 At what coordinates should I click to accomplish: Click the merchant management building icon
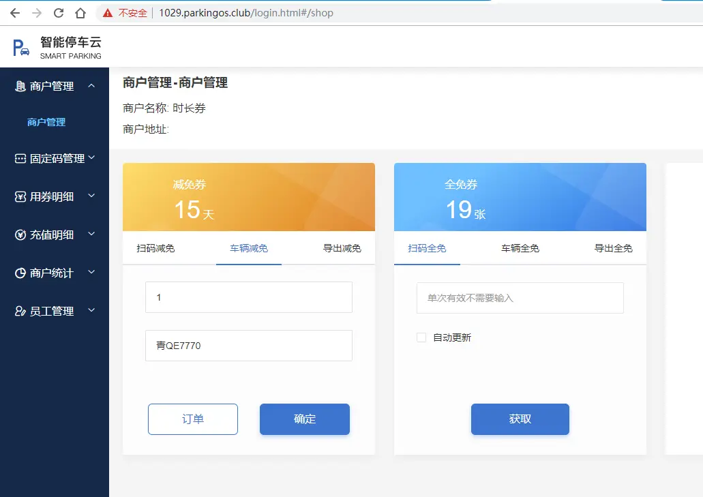pos(20,87)
